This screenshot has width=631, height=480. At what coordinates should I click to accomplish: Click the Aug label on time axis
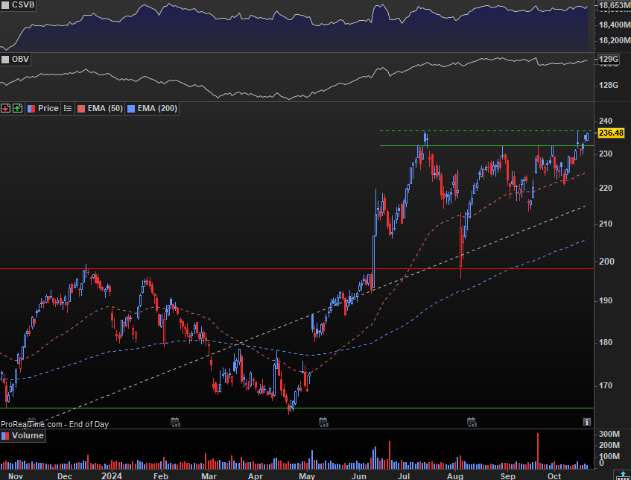[455, 476]
